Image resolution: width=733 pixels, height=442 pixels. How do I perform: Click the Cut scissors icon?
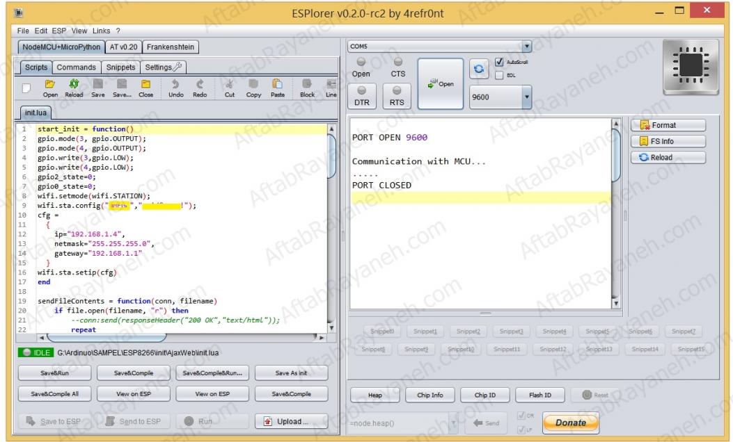tap(229, 86)
